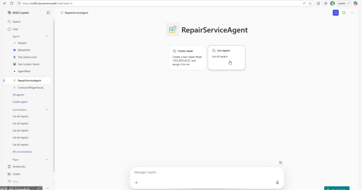Open browser extensions icon

318,4
